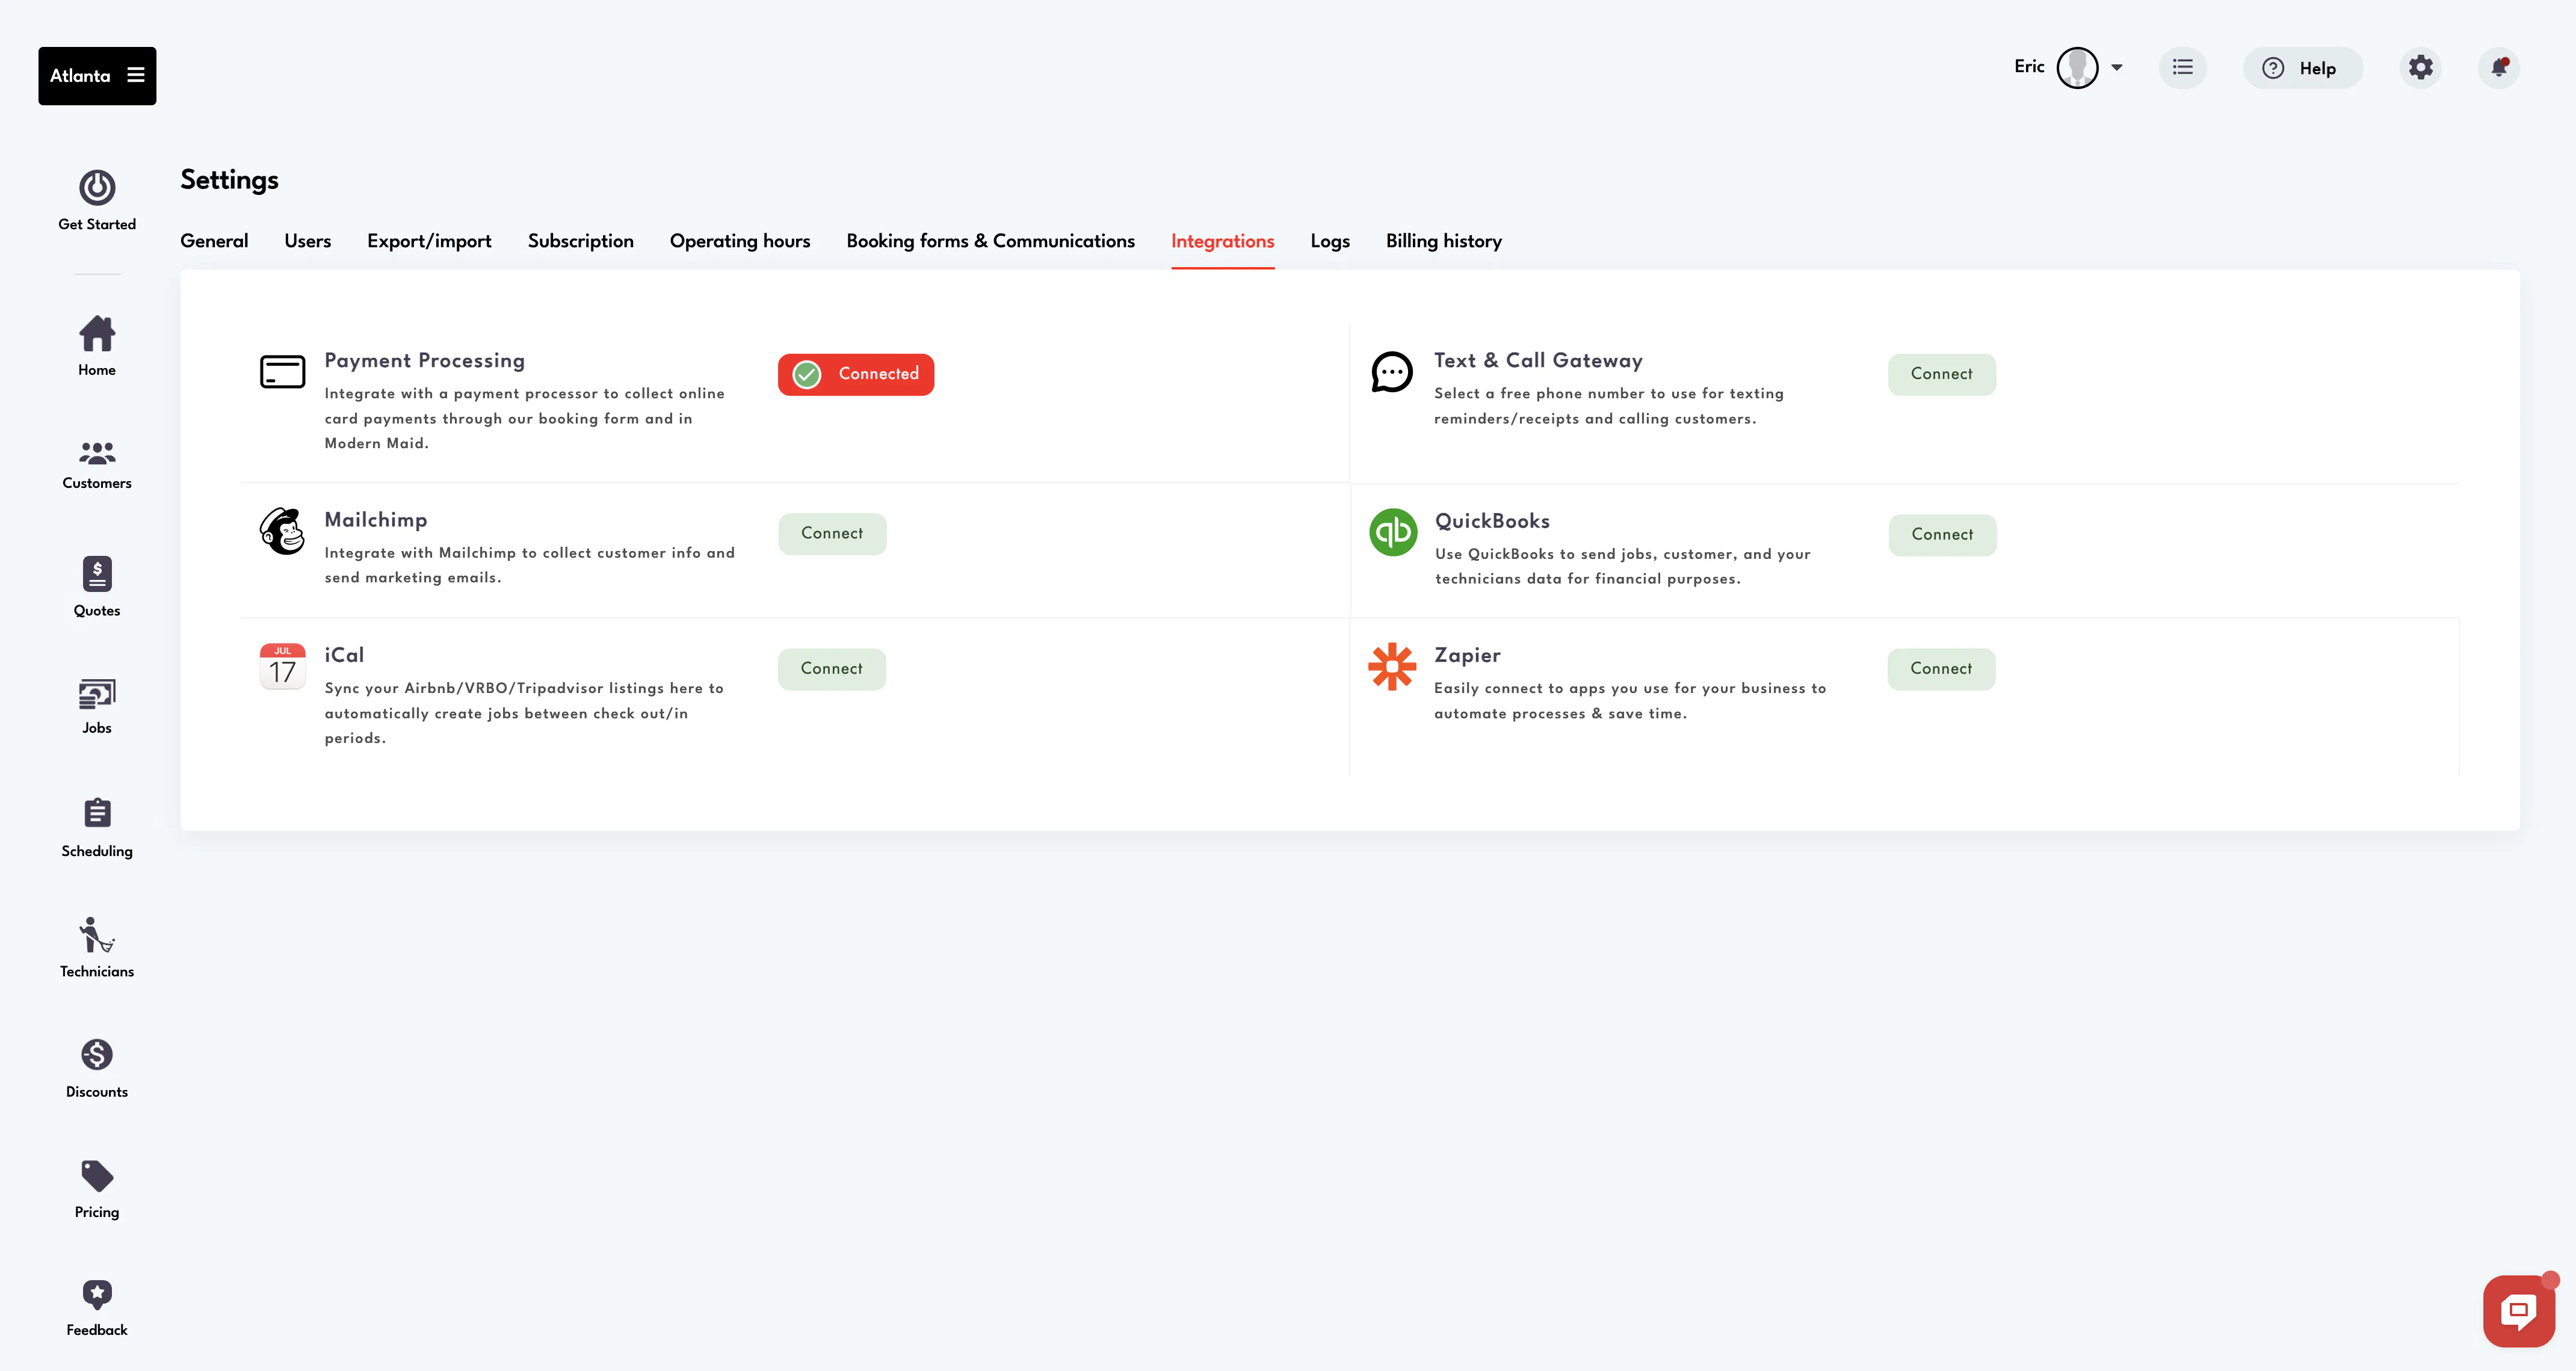2576x1371 pixels.
Task: Select the Integrations tab
Action: 1223,241
